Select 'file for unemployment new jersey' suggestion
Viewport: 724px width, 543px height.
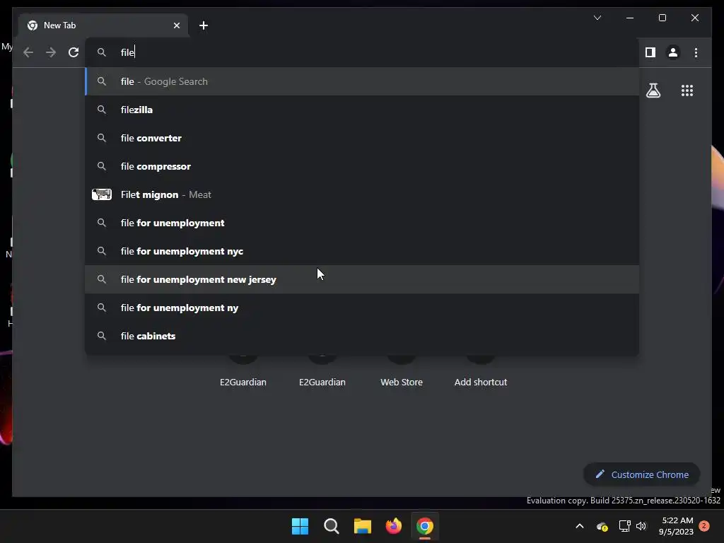tap(363, 279)
